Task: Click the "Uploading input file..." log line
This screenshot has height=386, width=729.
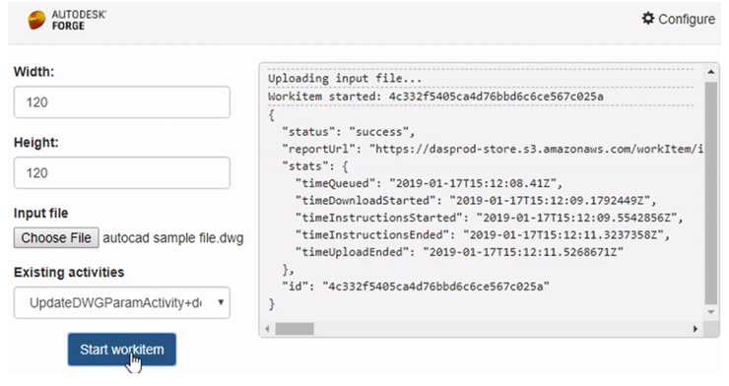Action: click(x=345, y=79)
